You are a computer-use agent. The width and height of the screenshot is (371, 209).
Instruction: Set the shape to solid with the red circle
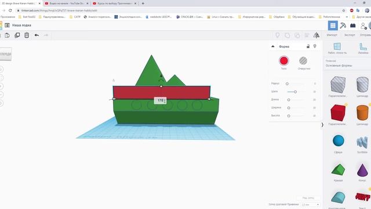[x=283, y=61]
